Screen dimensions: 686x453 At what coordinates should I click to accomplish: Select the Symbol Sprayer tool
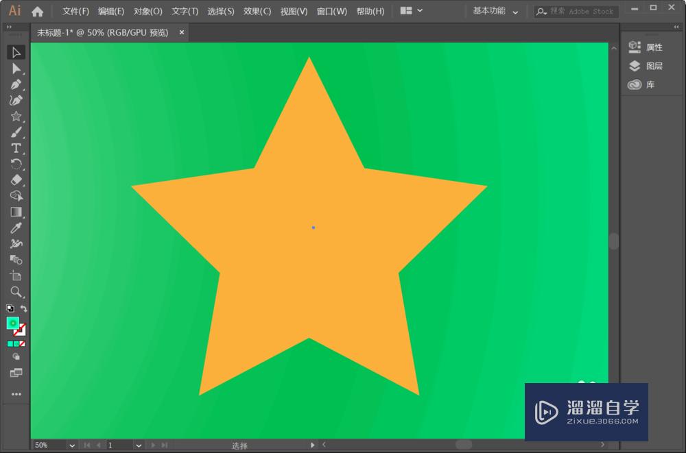tap(16, 243)
